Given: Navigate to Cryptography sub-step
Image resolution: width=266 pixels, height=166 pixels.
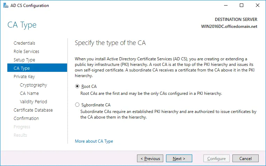Looking at the screenshot, I should click(x=33, y=85).
